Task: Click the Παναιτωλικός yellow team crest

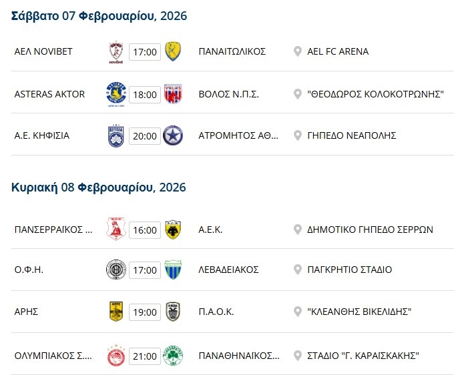Action: (173, 51)
